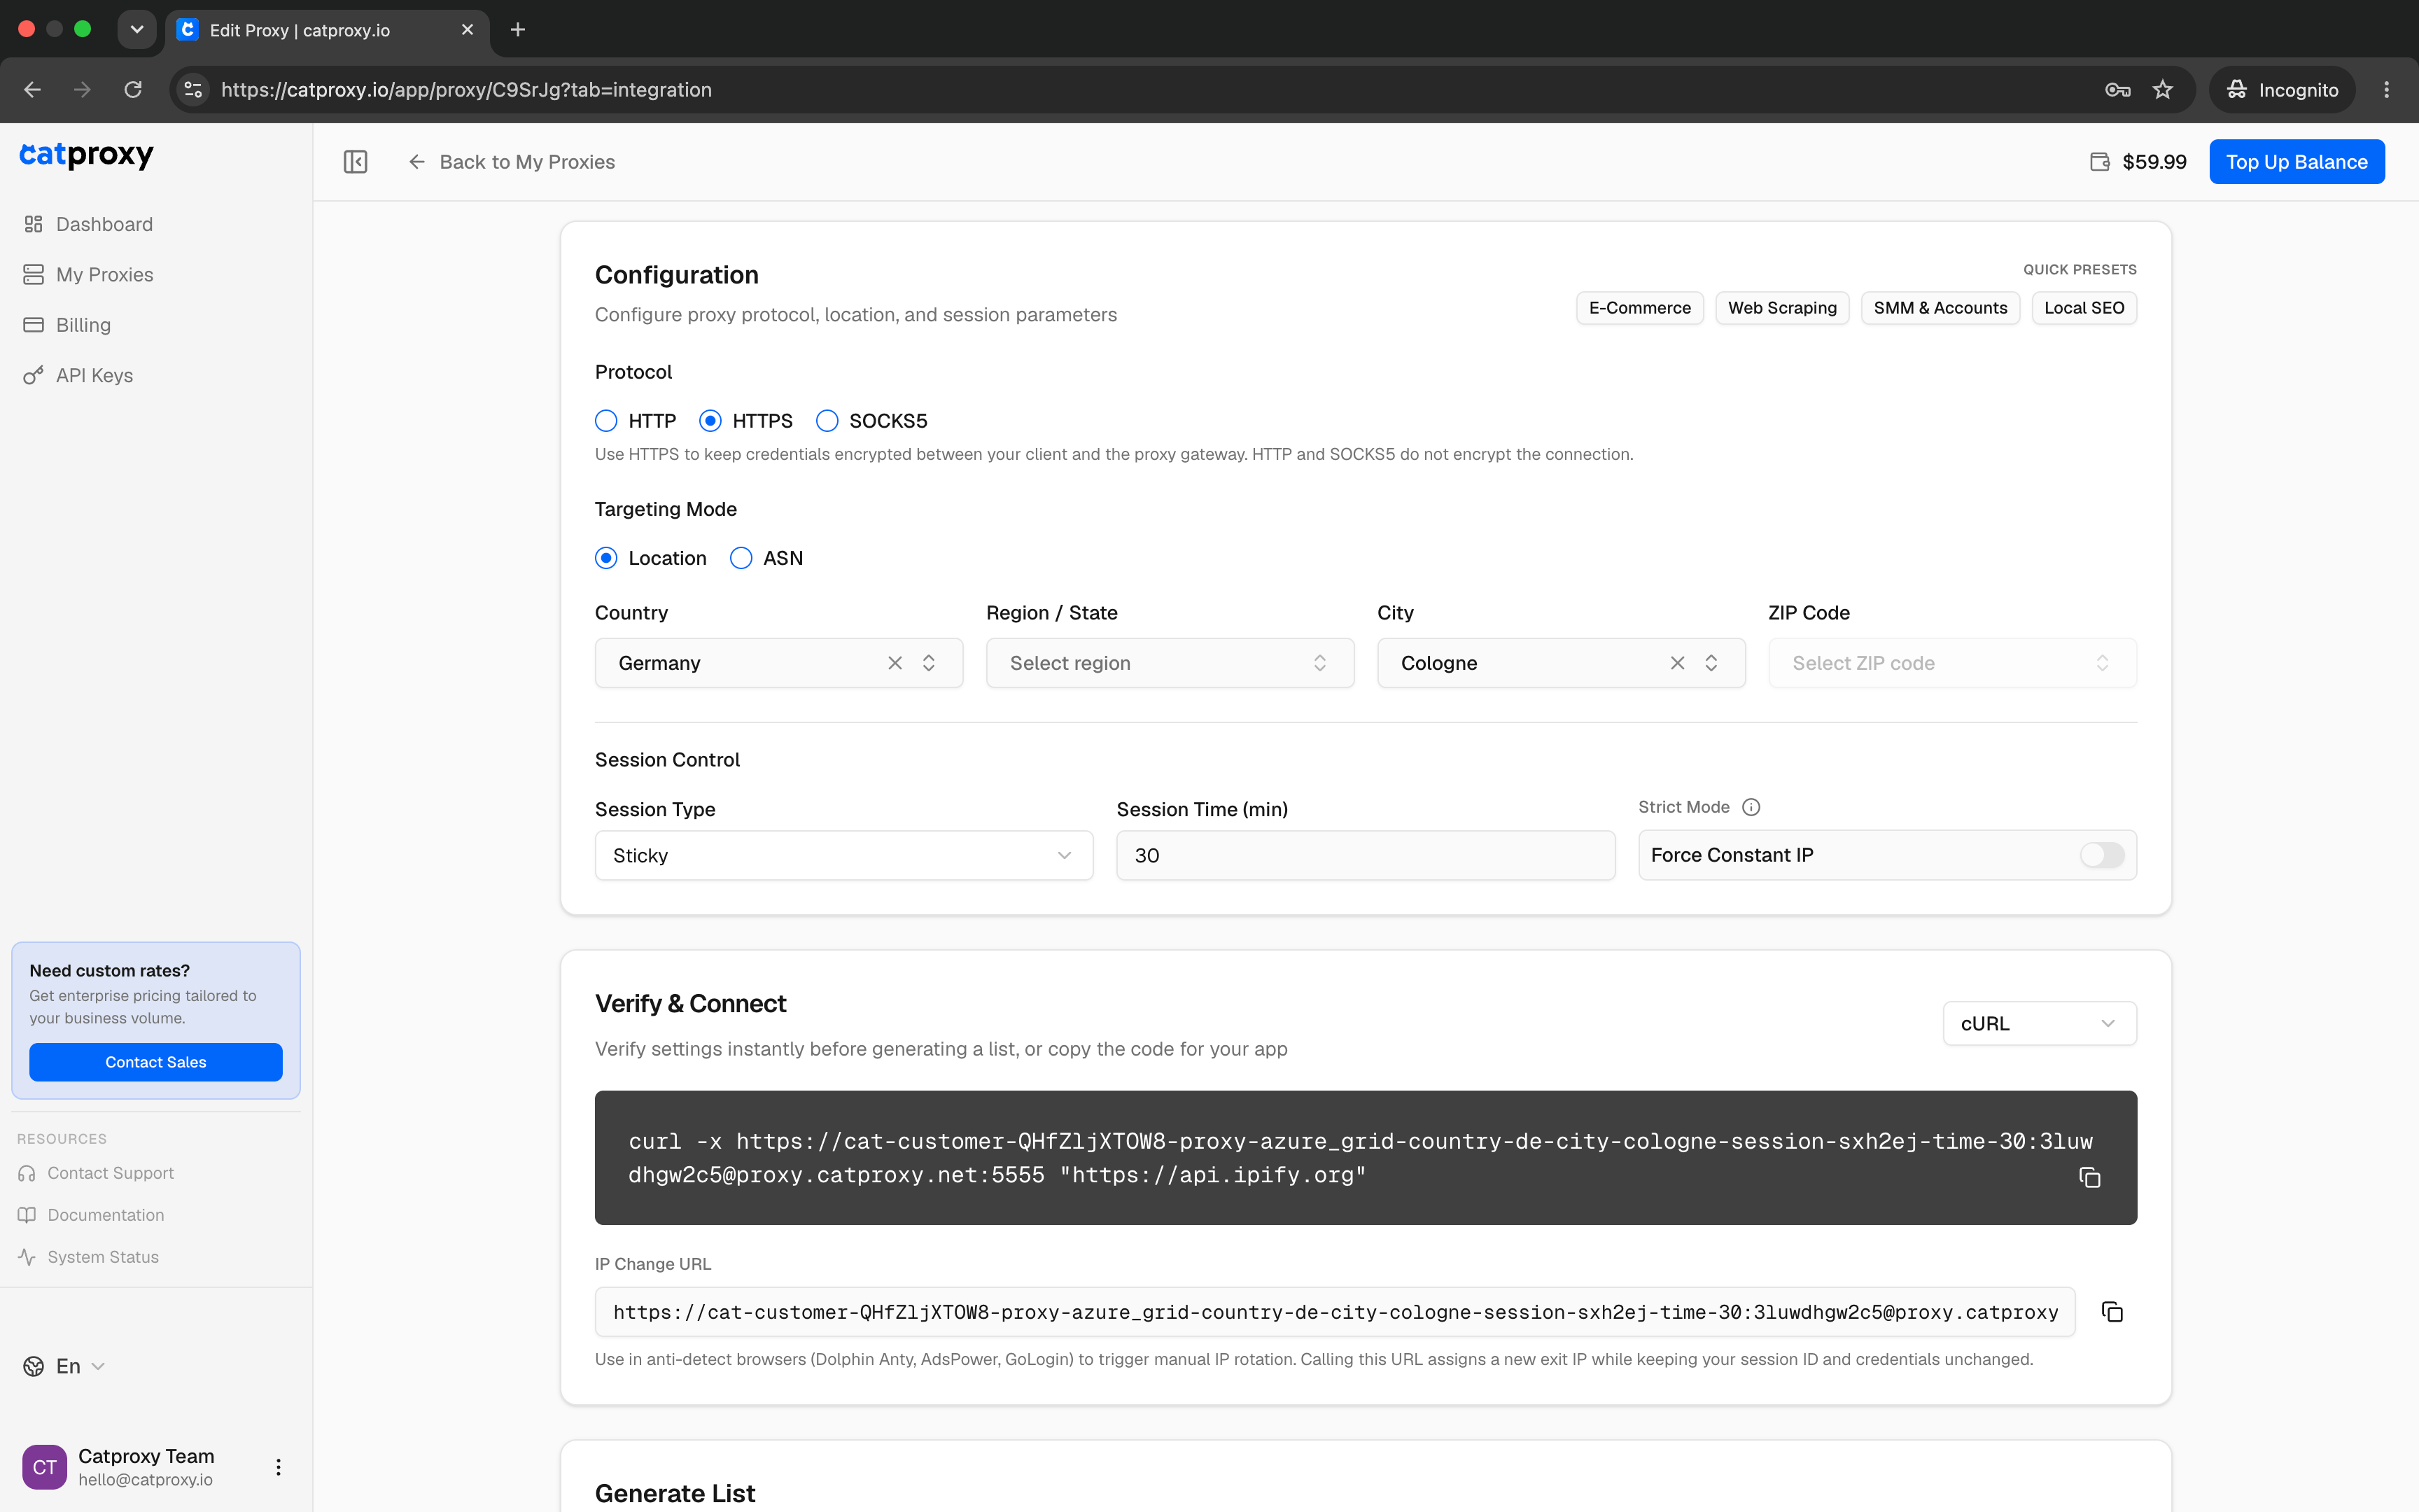The height and width of the screenshot is (1512, 2419).
Task: Apply the Web Scraping preset
Action: (x=1782, y=308)
